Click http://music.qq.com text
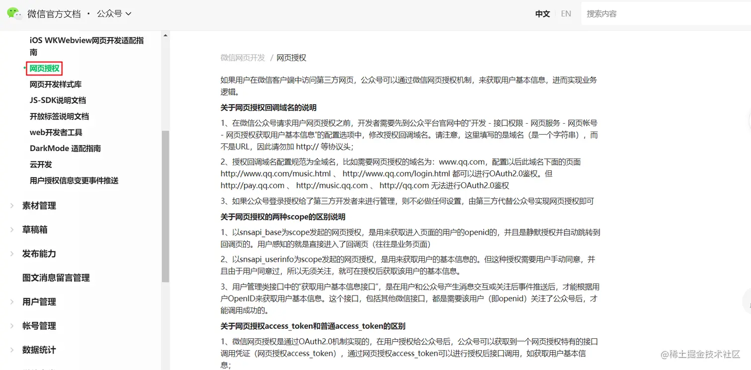751x370 pixels. 332,186
